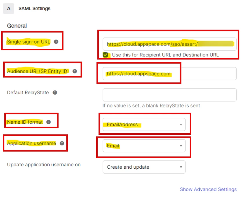The width and height of the screenshot is (244, 198).
Task: Click the General section heading
Action: coord(17,26)
